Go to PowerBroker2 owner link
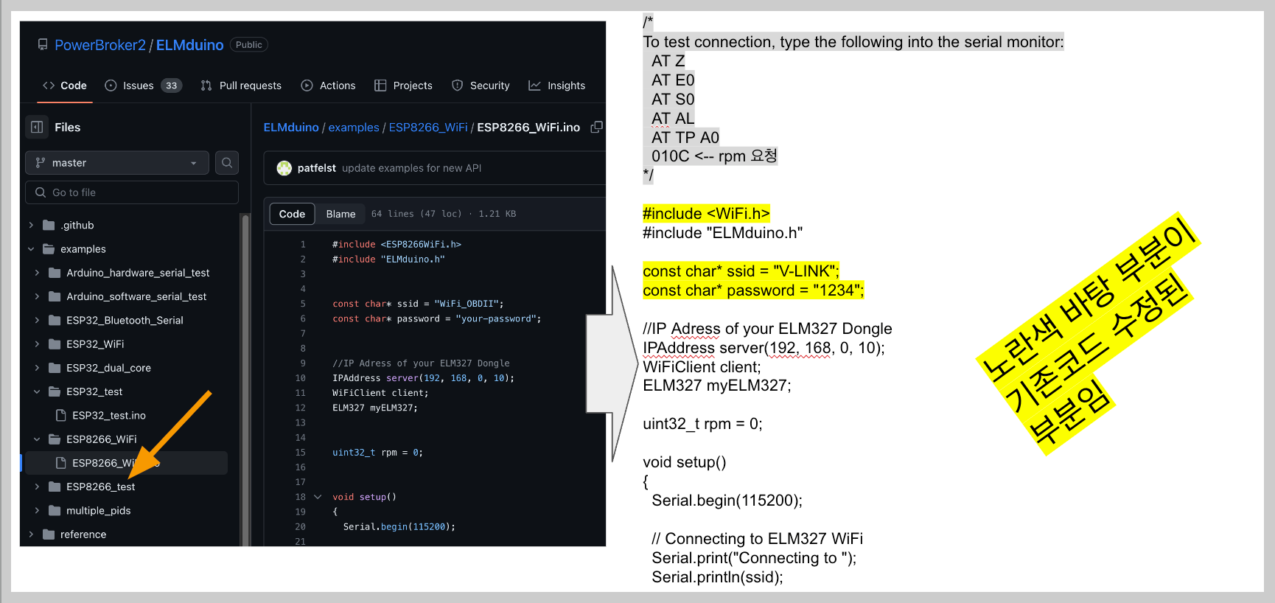The image size is (1275, 603). (100, 45)
